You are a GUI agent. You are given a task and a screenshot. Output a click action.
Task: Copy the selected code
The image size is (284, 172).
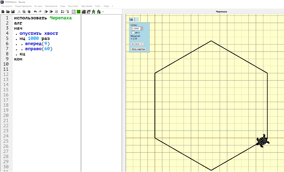pos(24,12)
